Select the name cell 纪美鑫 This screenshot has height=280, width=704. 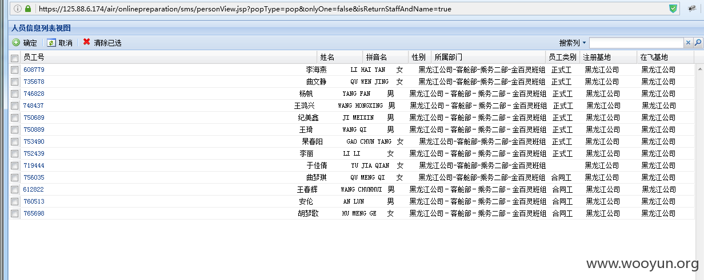pyautogui.click(x=309, y=117)
